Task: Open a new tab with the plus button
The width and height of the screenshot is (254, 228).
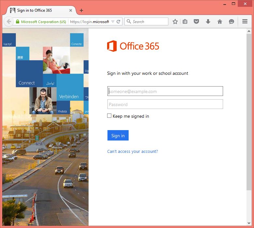Action: pyautogui.click(x=81, y=10)
